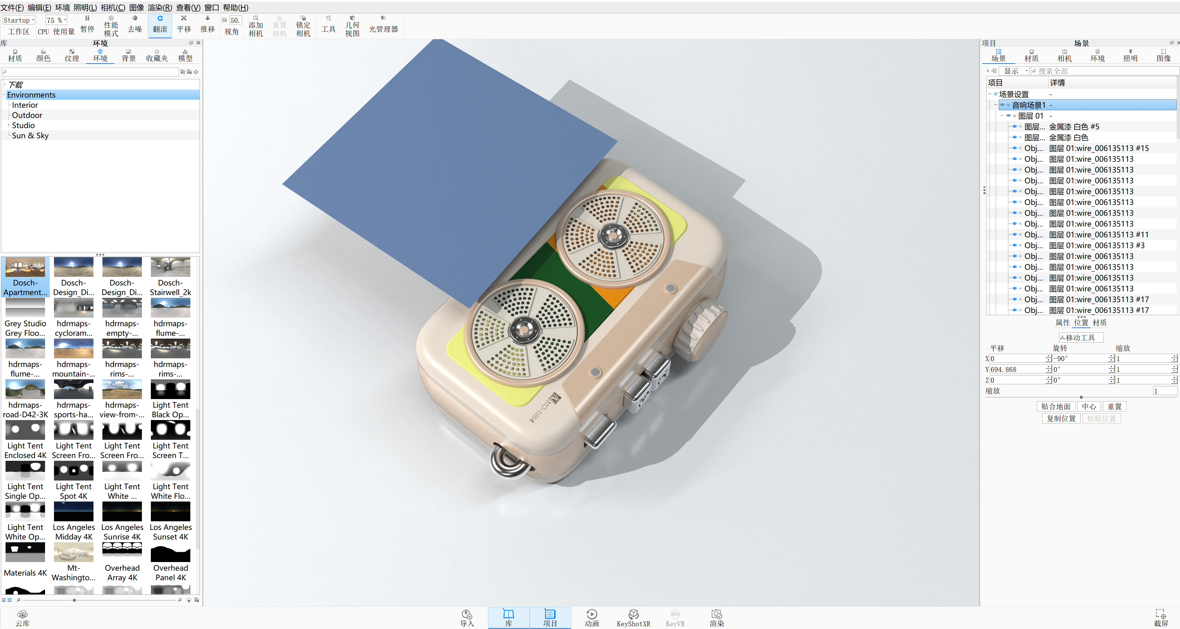Select the Los Angeles Sunset 4K thumbnail

[x=170, y=512]
